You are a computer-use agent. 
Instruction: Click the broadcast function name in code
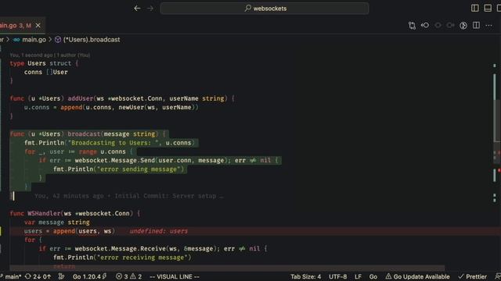coord(84,133)
